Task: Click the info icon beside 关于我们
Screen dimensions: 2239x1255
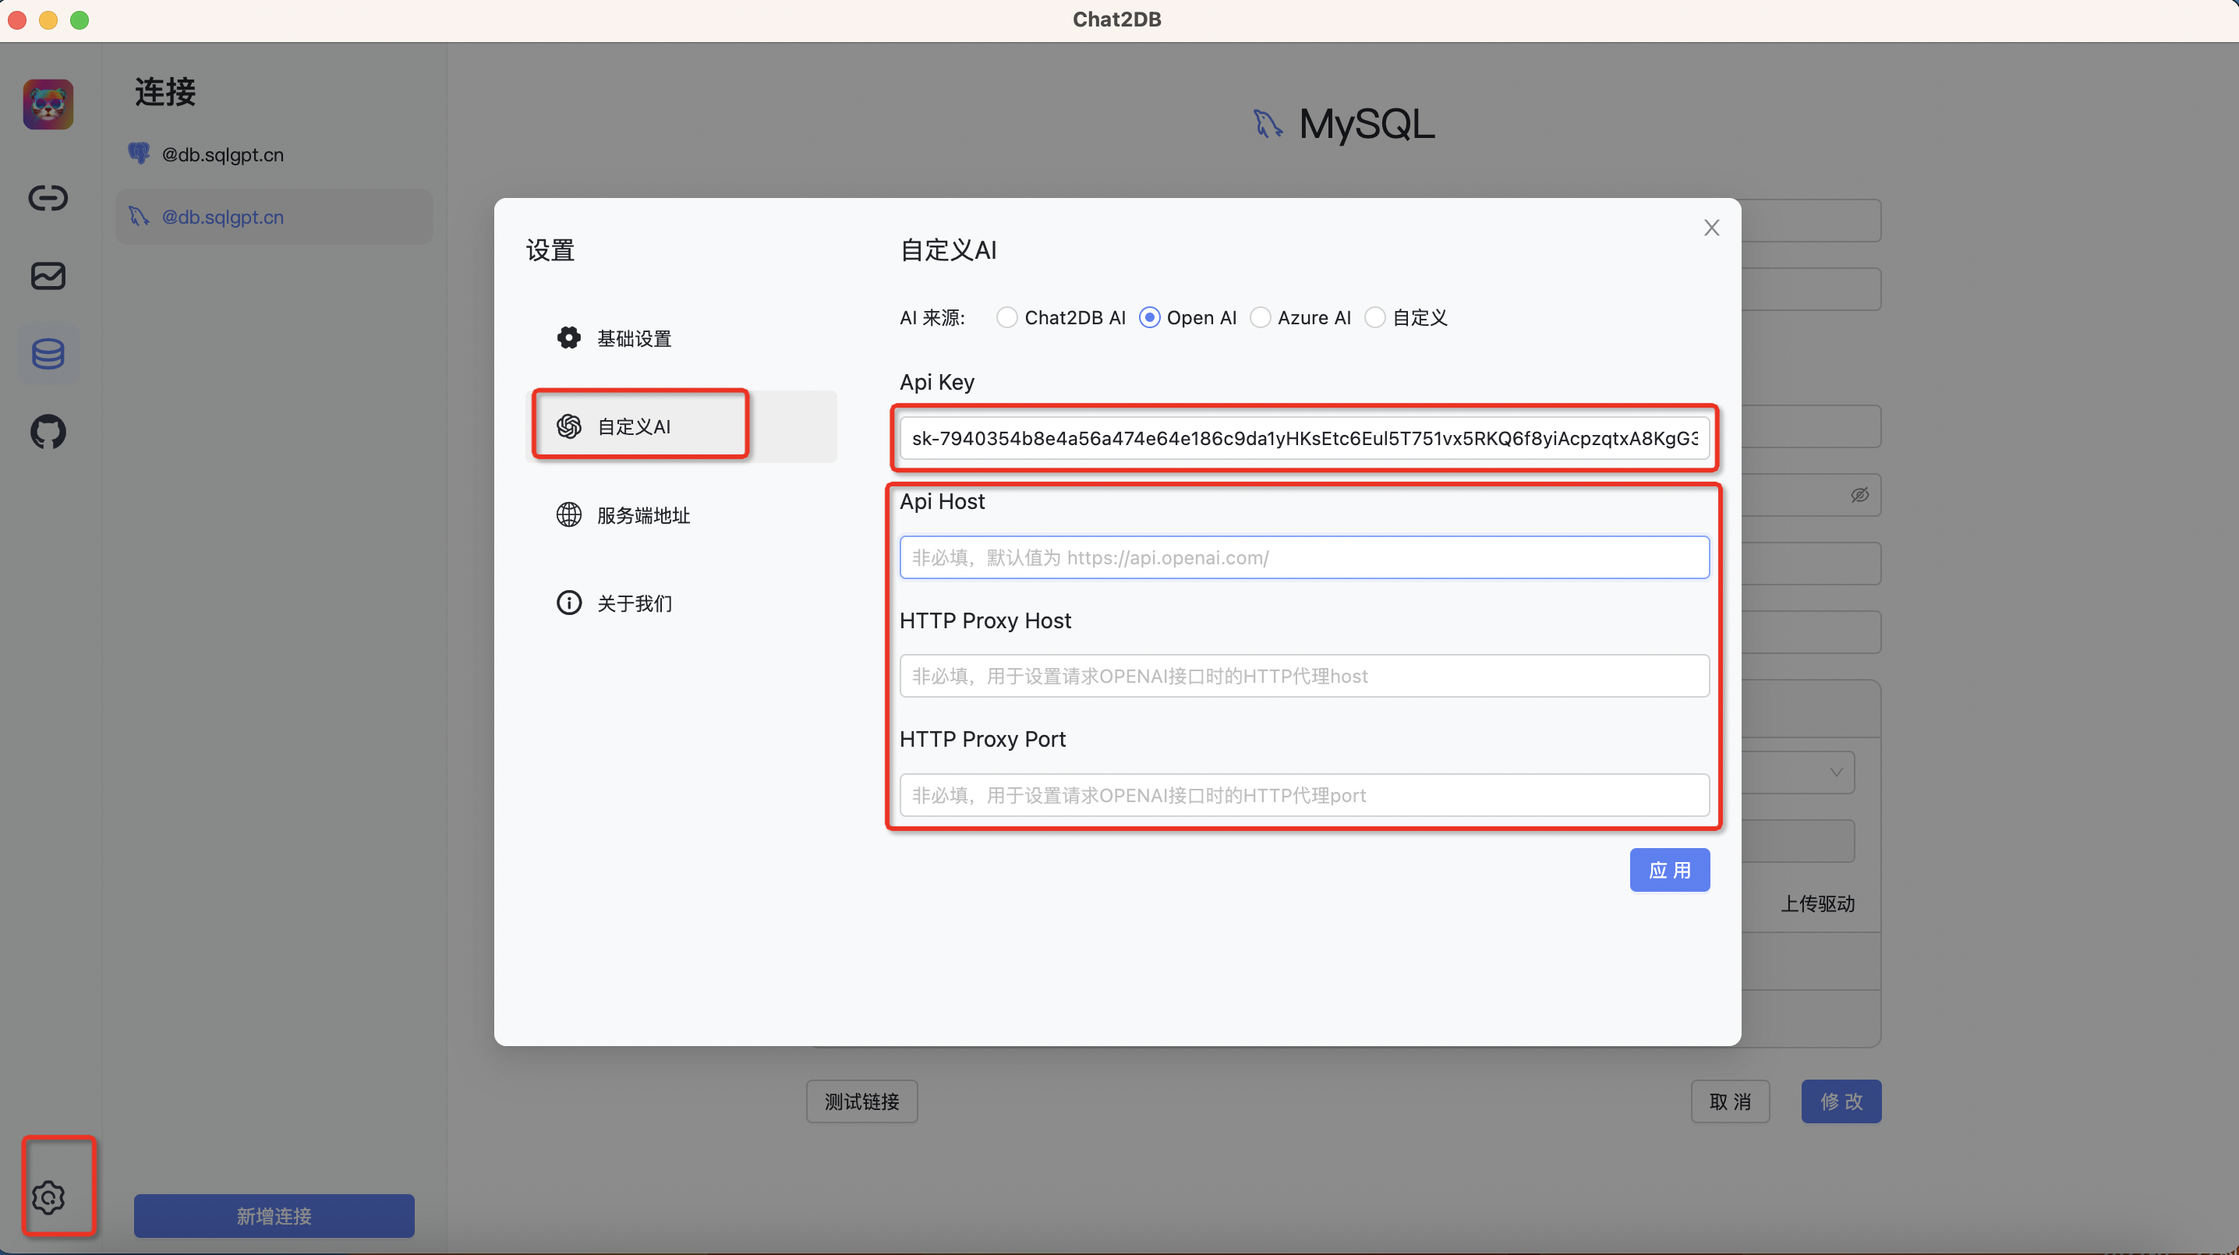Action: [x=568, y=603]
